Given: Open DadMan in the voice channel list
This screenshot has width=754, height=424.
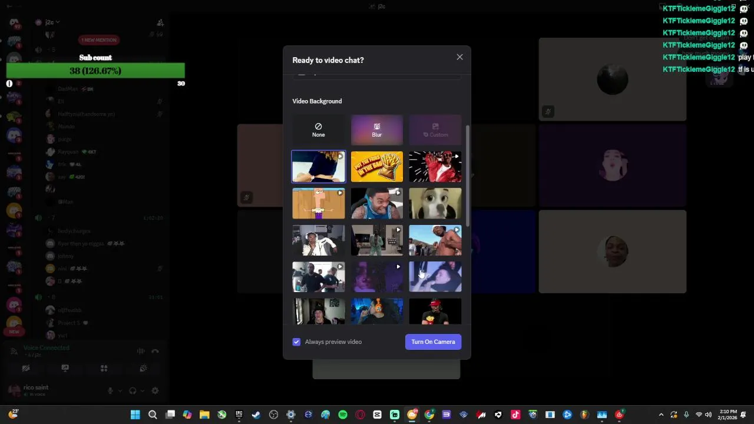Looking at the screenshot, I should (68, 89).
